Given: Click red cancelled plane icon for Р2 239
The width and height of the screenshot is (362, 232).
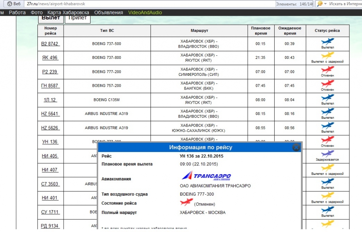Looking at the screenshot, I should click(327, 69).
